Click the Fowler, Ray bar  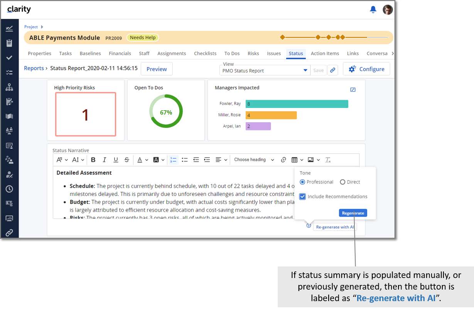pyautogui.click(x=297, y=104)
